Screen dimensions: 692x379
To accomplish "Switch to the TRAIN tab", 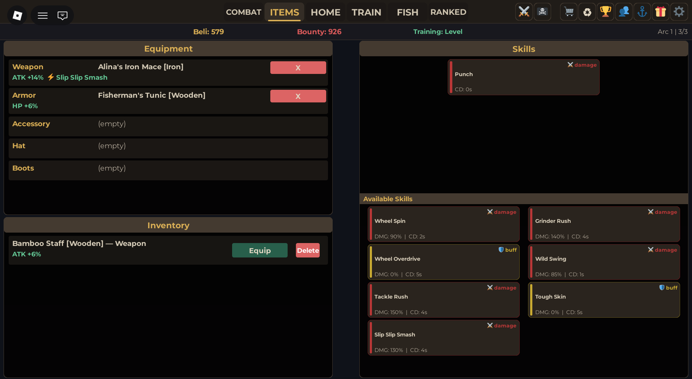I will tap(367, 12).
